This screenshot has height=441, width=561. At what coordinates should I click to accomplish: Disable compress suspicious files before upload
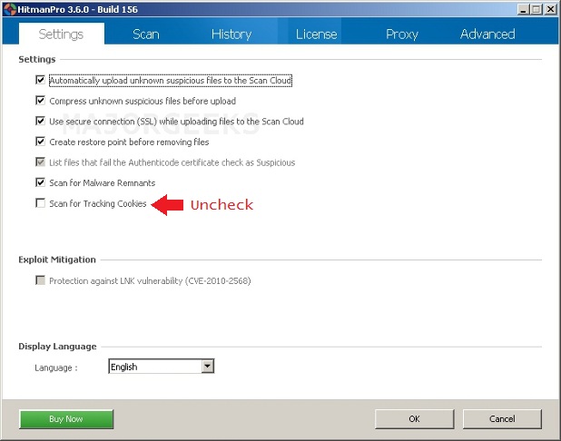(41, 100)
